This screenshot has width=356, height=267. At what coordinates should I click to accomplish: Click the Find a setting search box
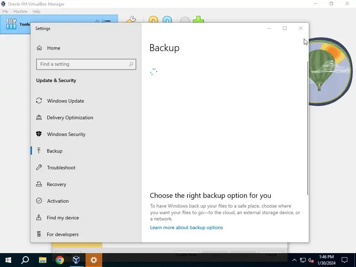point(86,64)
